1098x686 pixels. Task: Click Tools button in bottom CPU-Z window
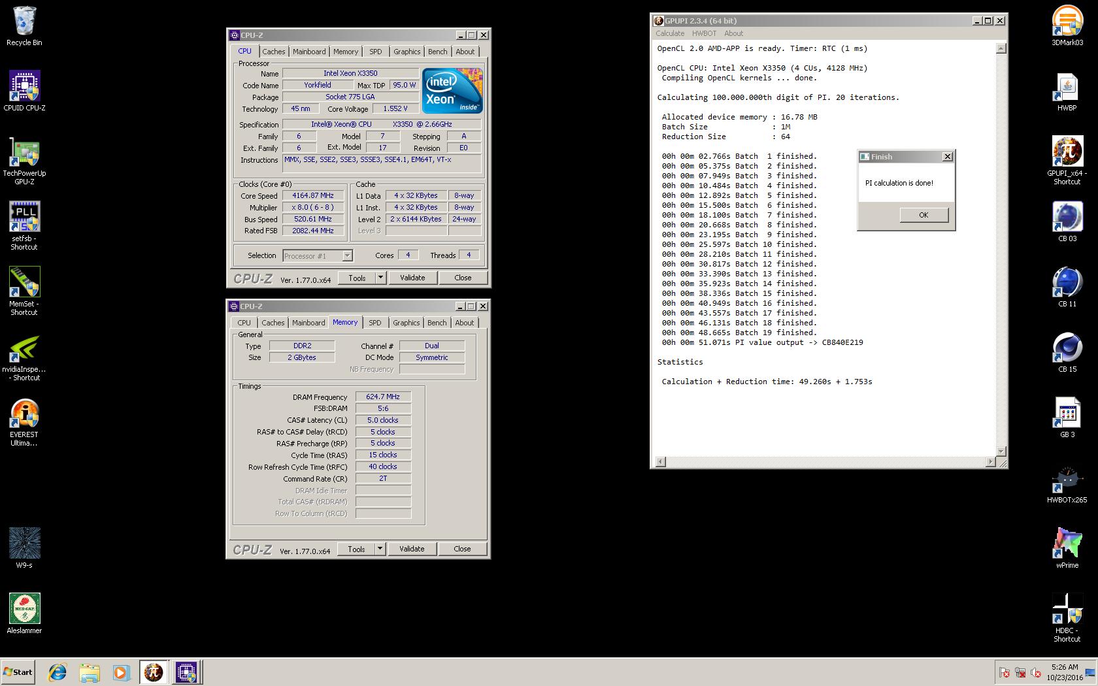(x=356, y=549)
